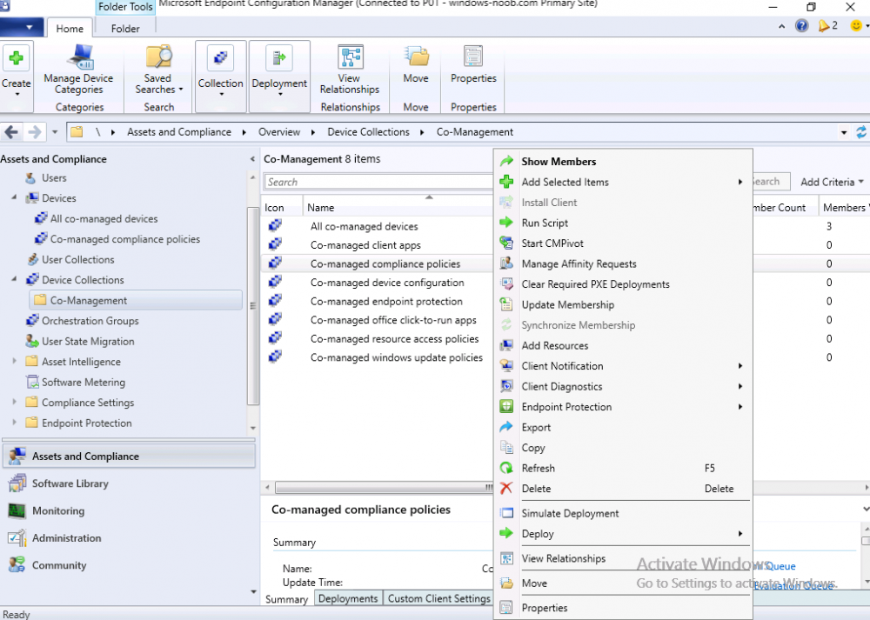870x620 pixels.
Task: Choose Update Membership menu entry
Action: [623, 304]
